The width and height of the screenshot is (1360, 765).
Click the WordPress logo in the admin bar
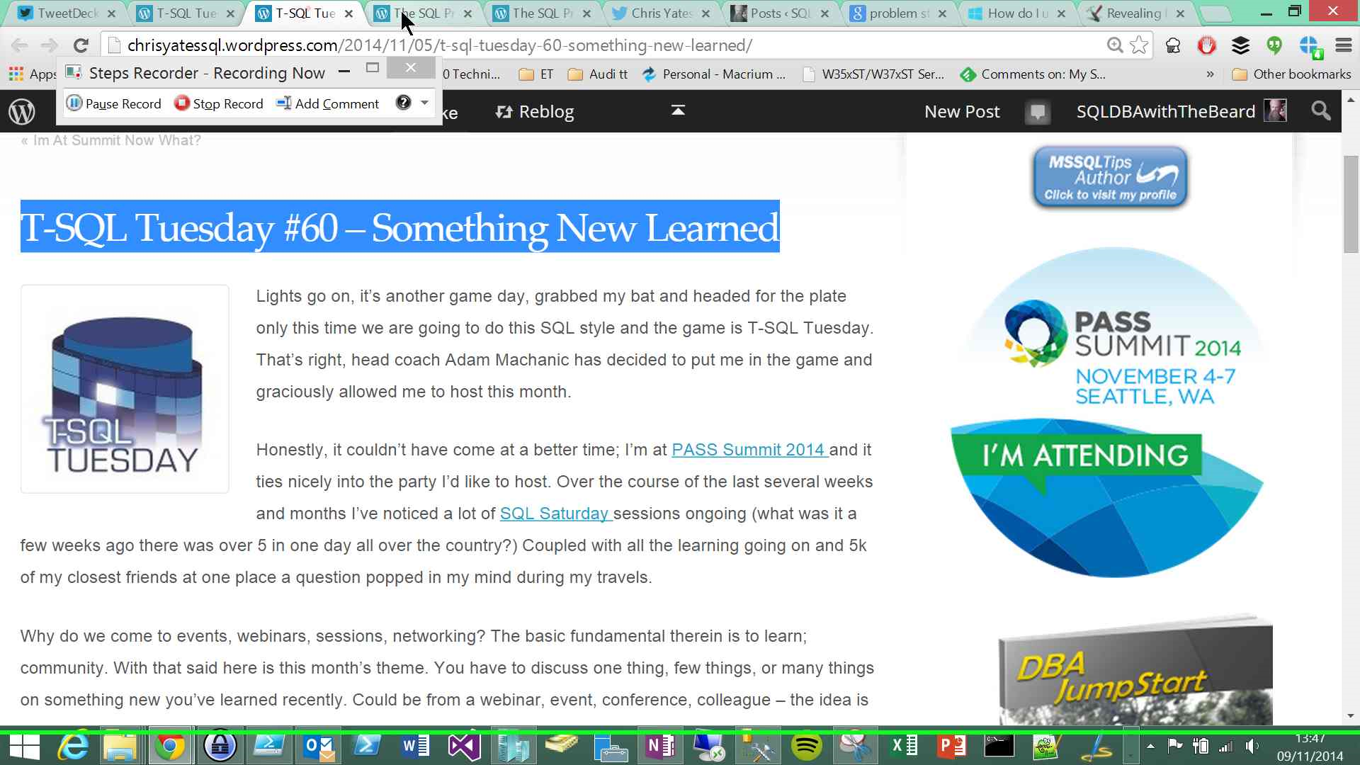pos(22,111)
